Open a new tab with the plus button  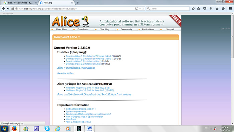(x=78, y=3)
